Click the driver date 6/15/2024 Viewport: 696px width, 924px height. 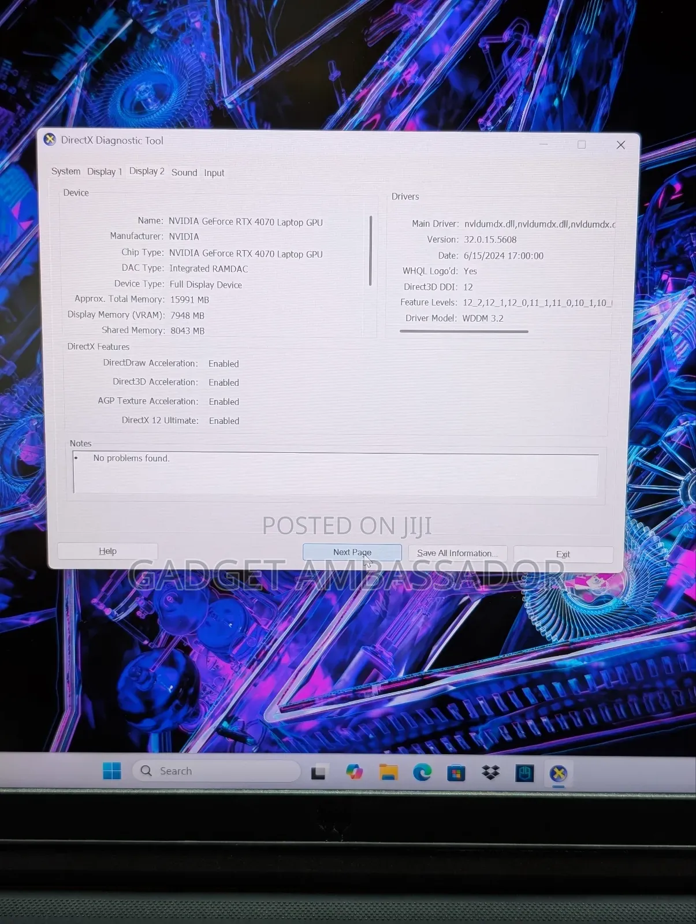point(503,256)
